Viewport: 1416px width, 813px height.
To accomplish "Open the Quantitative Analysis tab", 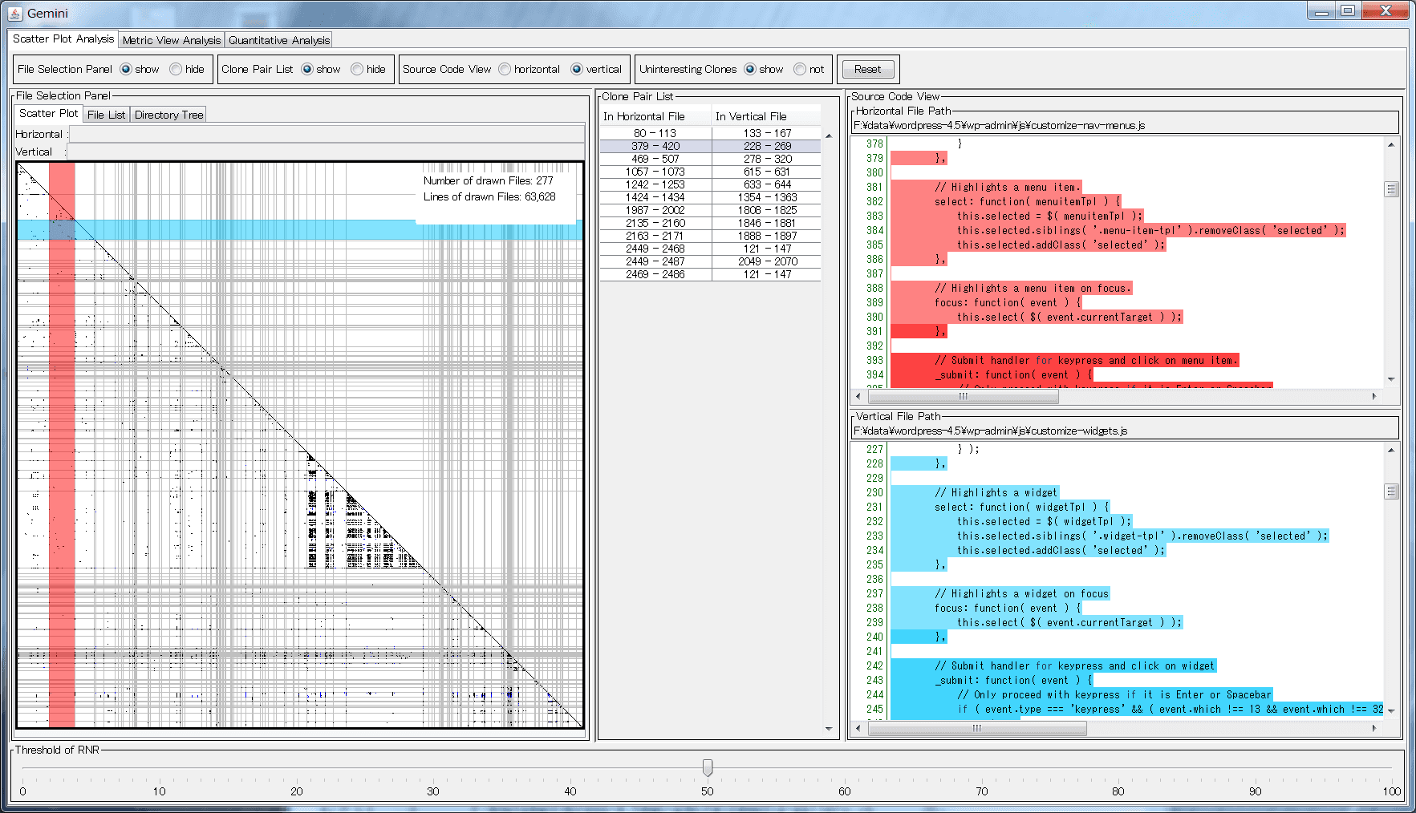I will 278,40.
